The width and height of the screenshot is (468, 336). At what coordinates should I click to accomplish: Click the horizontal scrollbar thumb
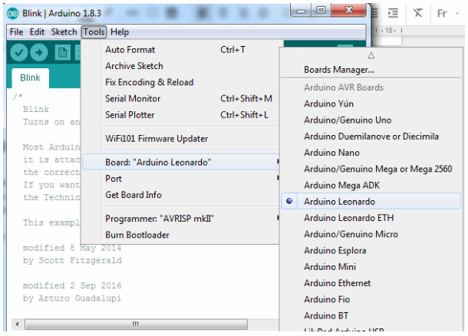pyautogui.click(x=136, y=324)
